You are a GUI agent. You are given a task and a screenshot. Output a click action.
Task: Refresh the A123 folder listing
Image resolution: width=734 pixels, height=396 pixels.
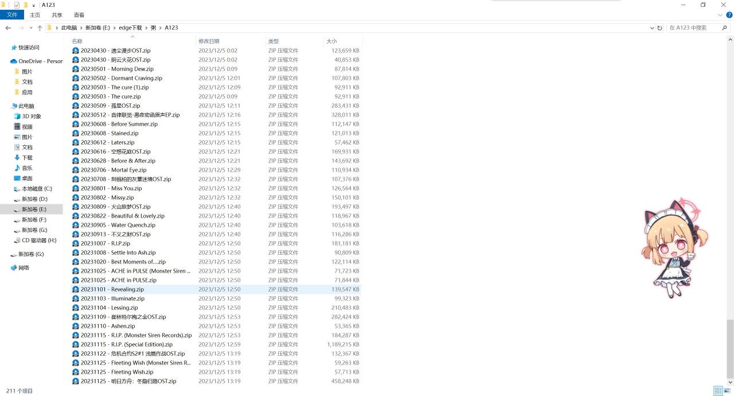659,28
